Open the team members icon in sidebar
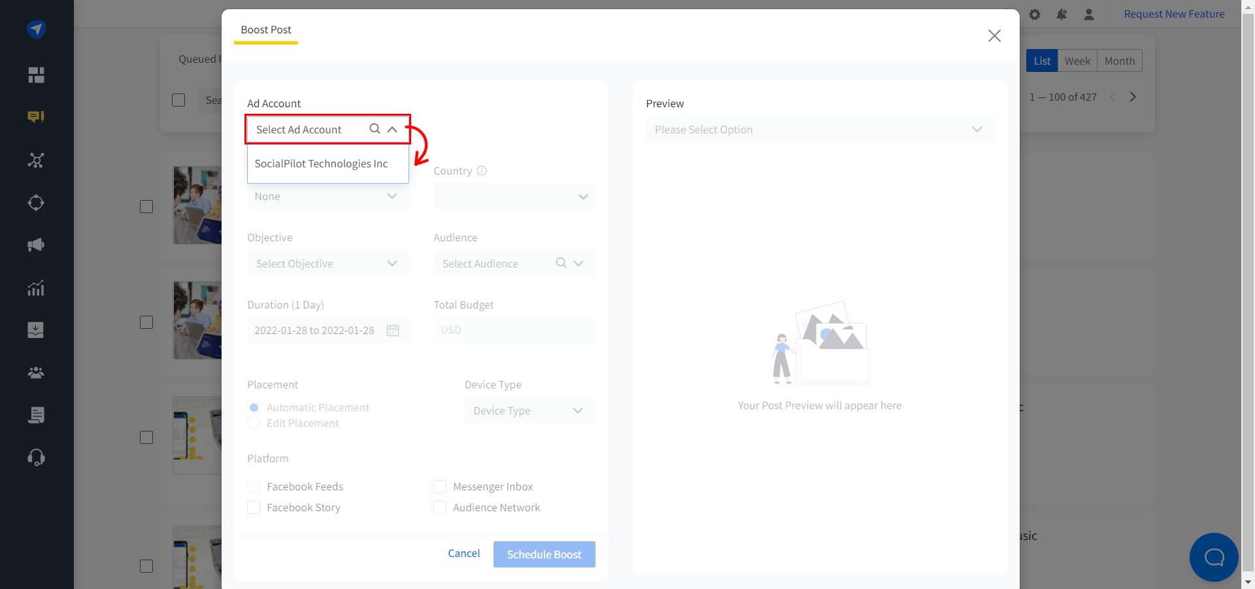The width and height of the screenshot is (1255, 589). tap(36, 373)
